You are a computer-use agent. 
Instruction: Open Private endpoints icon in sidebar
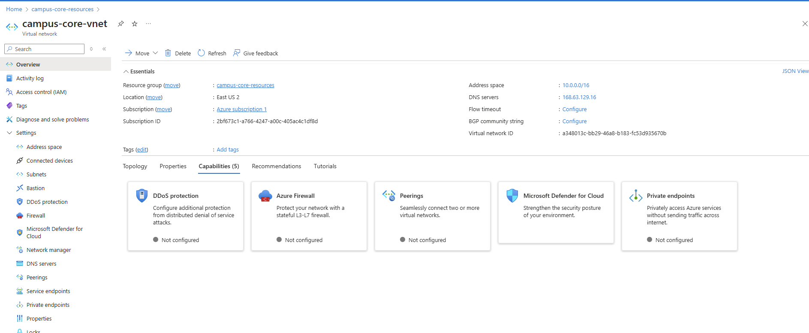click(x=20, y=305)
